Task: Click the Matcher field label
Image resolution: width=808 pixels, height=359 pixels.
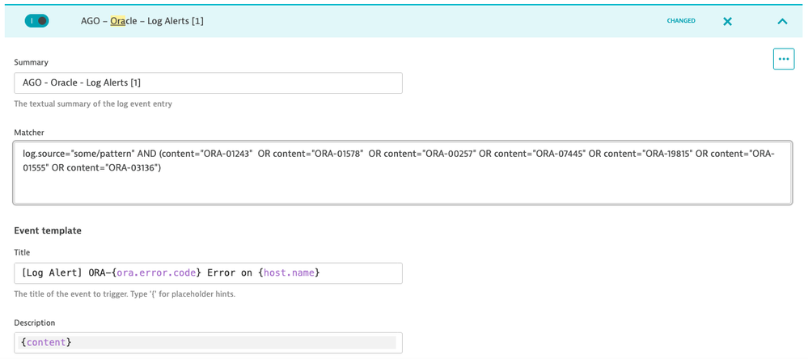Action: pos(29,133)
